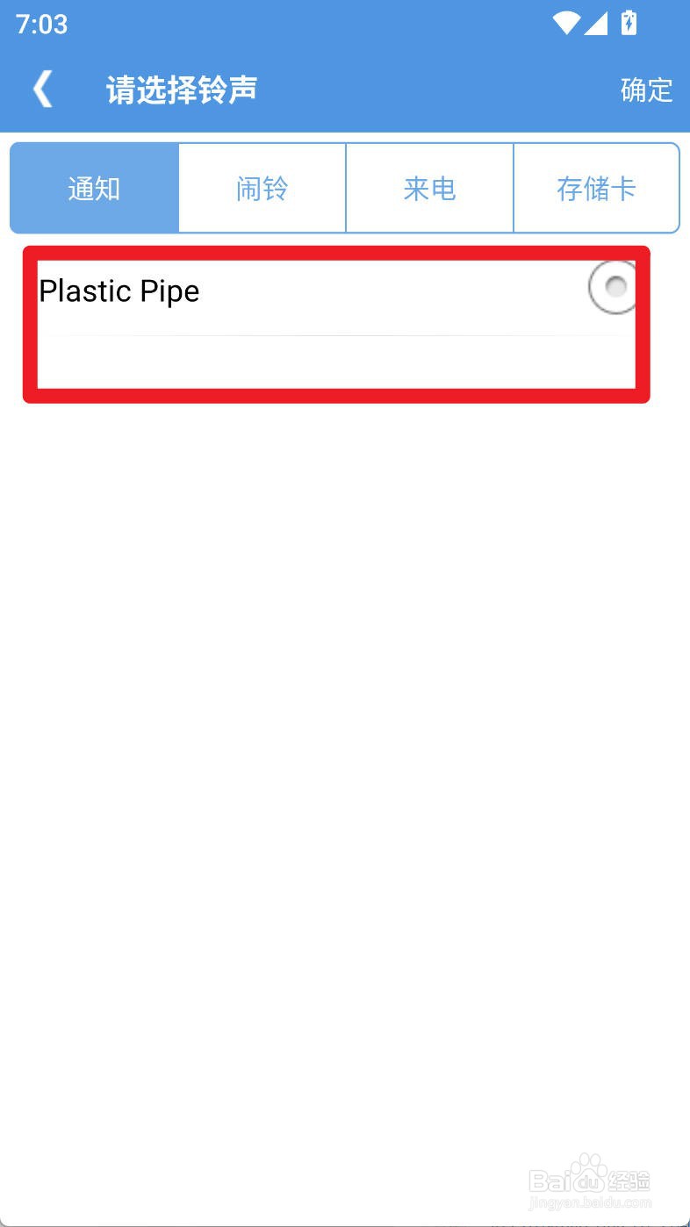Tap the 请选择铃声 page title
Image resolution: width=690 pixels, height=1227 pixels.
point(182,90)
